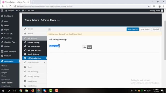Open the comments bubble in admin bar

[24, 11]
